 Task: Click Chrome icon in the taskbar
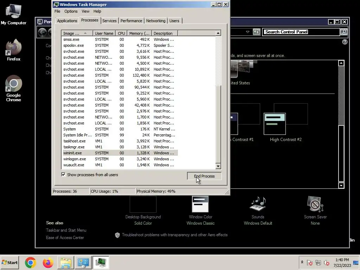click(31, 262)
